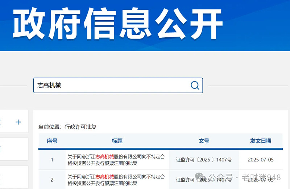Click the 行政许可批复 breadcrumb text
The width and height of the screenshot is (290, 189).
(x=80, y=127)
